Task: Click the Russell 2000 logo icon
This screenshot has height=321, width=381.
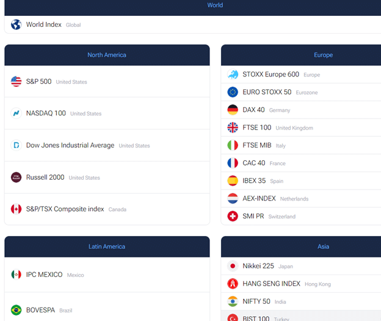Action: pyautogui.click(x=16, y=177)
